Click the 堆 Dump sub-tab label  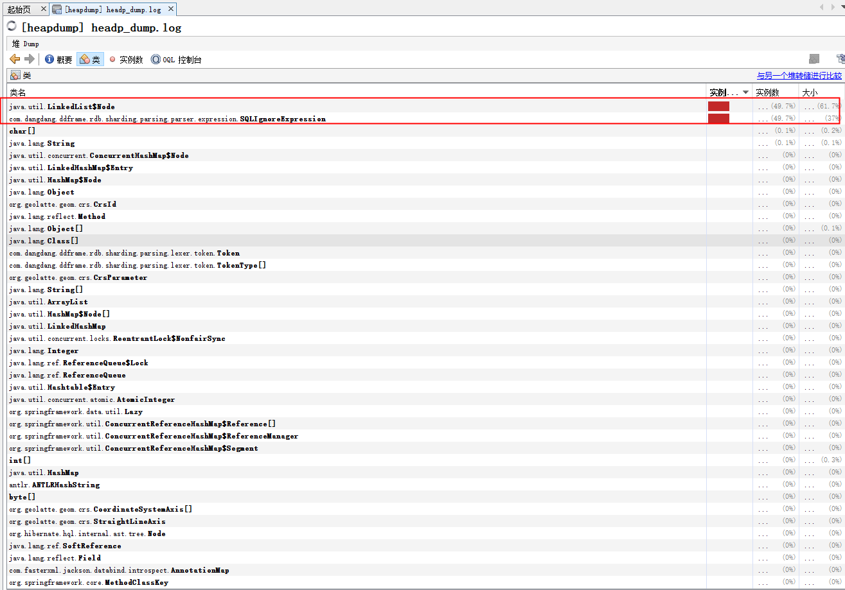(26, 44)
